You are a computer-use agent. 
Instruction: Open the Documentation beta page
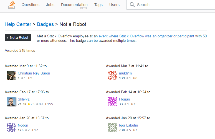pyautogui.click(x=74, y=5)
